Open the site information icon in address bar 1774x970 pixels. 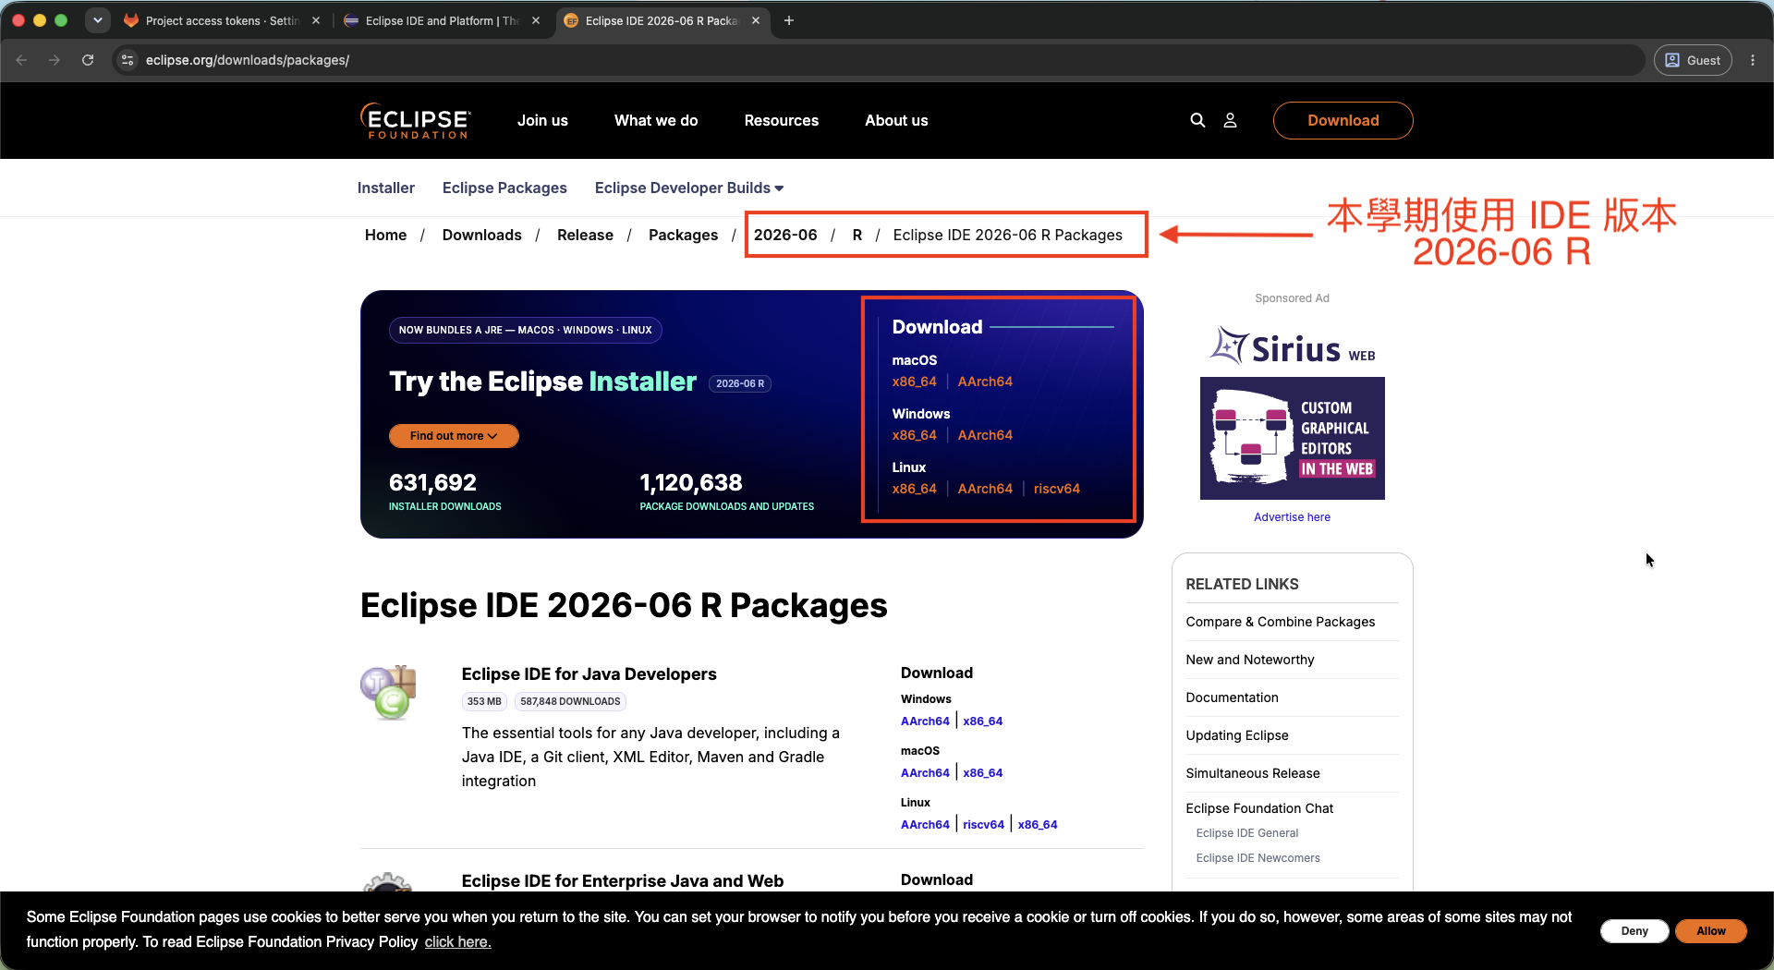[128, 60]
